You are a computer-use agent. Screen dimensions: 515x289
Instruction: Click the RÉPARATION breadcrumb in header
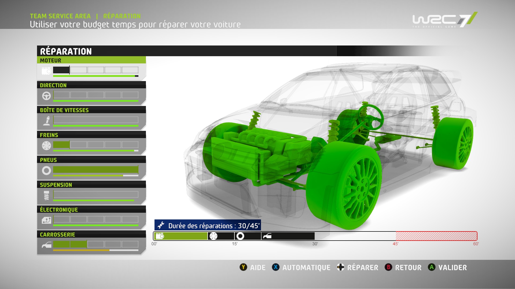[122, 16]
